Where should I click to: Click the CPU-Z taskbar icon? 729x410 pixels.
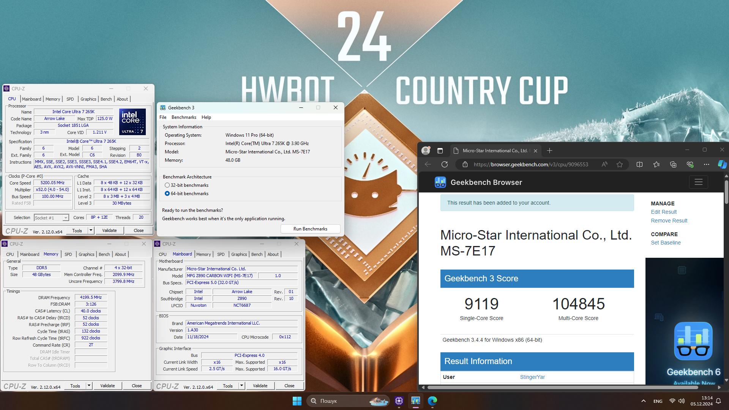pyautogui.click(x=399, y=401)
